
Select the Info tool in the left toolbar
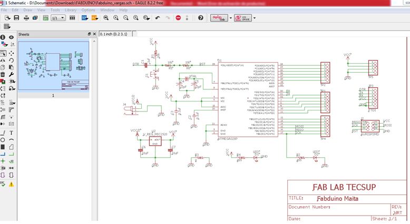pos(3,38)
